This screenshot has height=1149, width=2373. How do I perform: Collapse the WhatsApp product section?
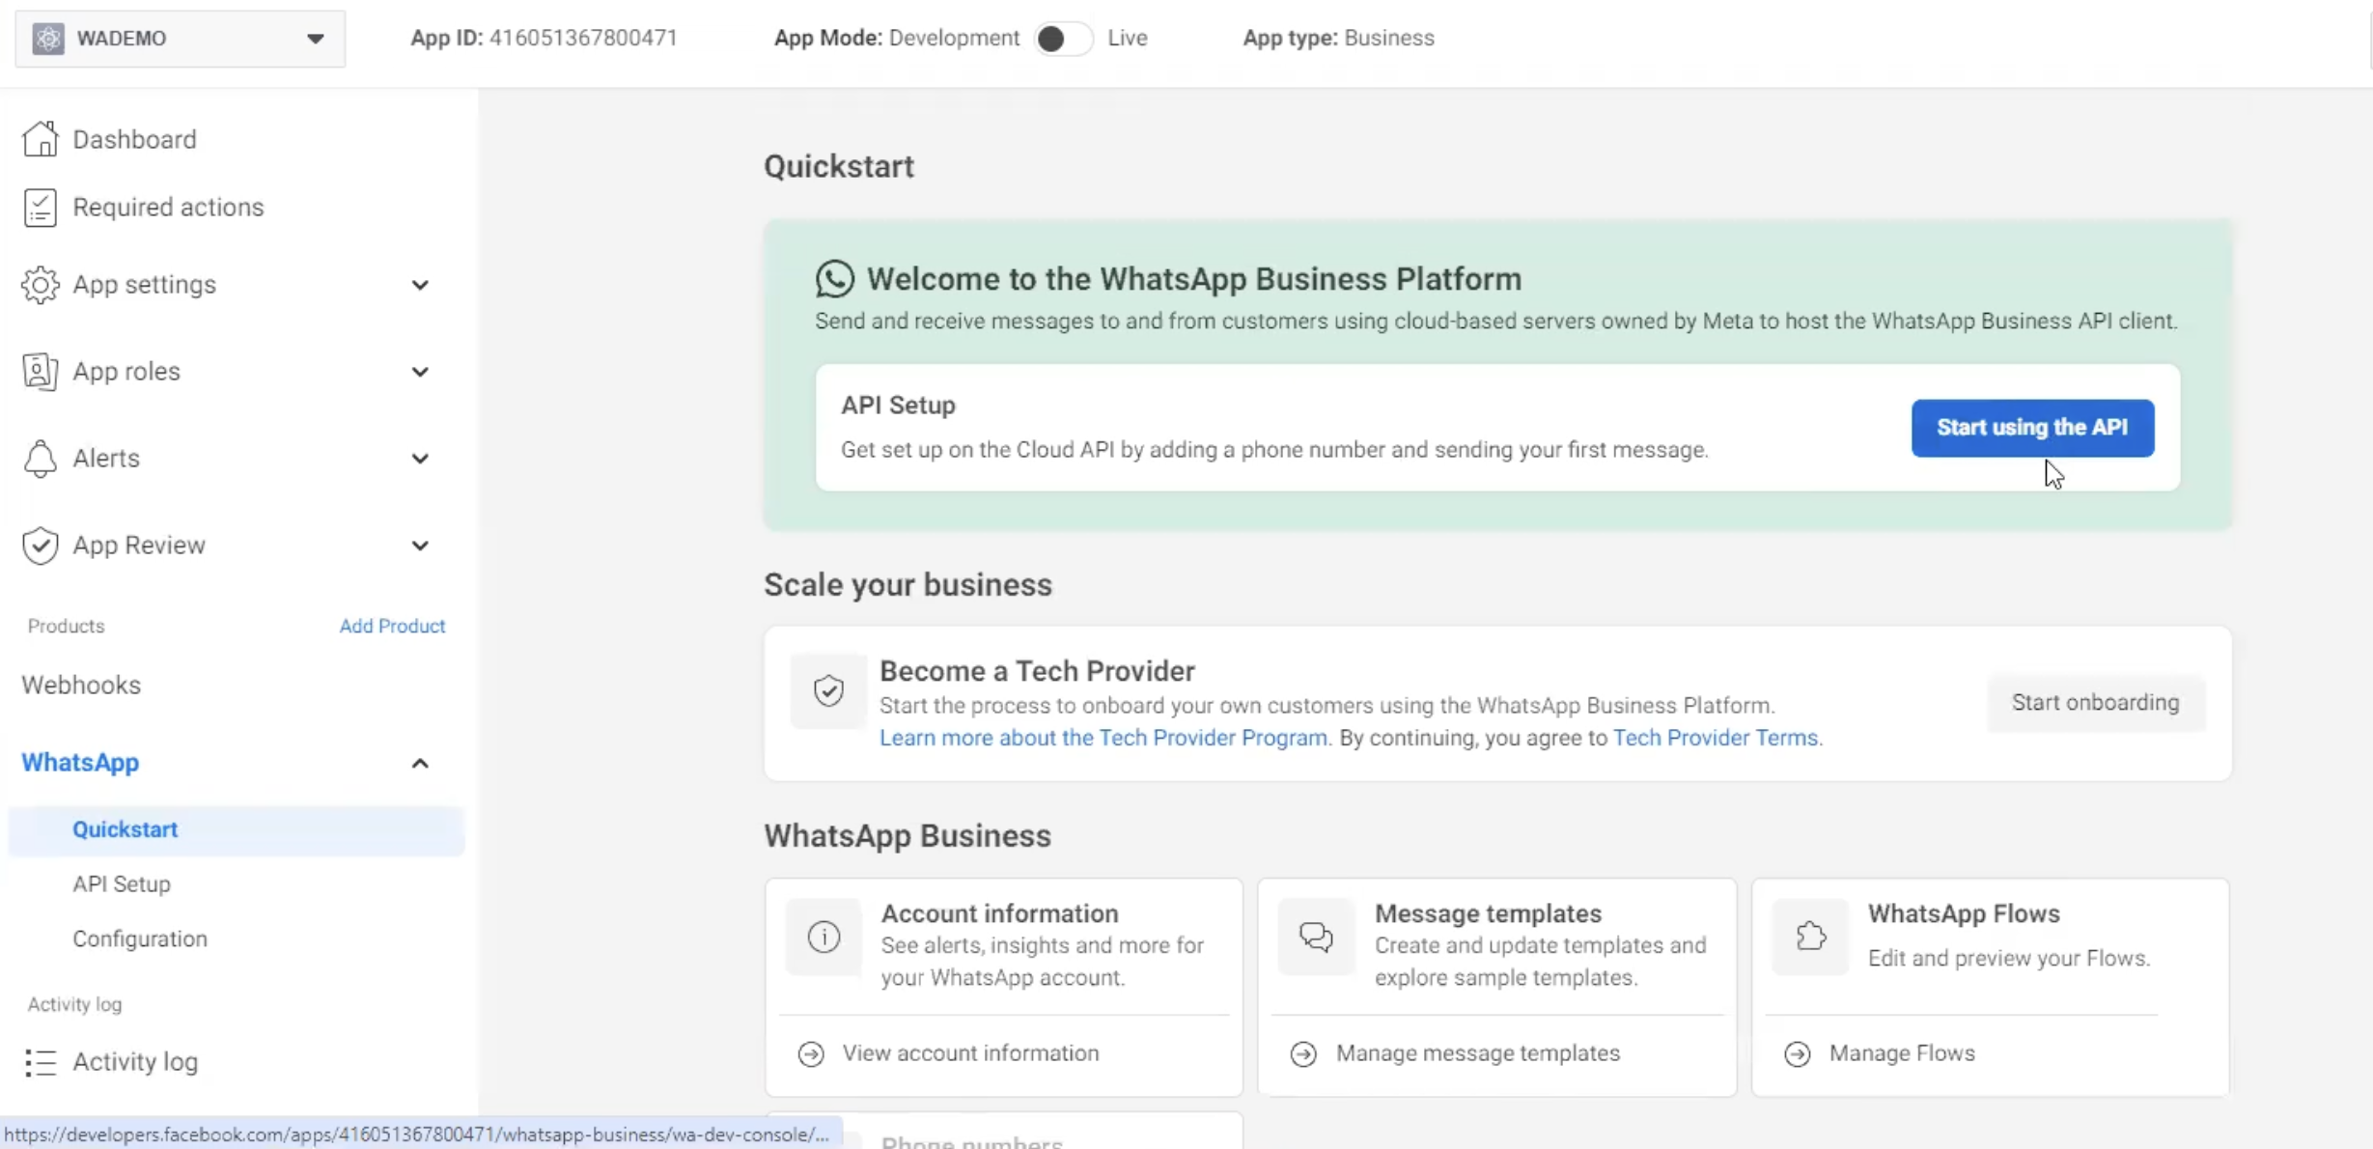tap(420, 763)
